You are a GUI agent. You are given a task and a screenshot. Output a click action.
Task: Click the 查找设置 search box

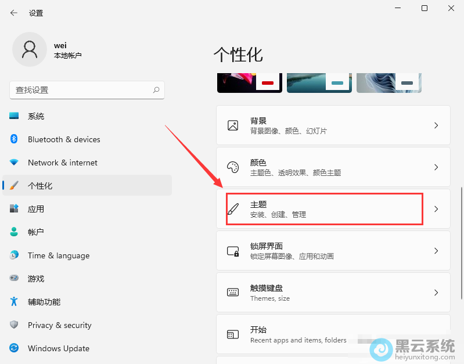point(81,90)
